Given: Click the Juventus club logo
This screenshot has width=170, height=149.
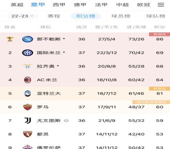Looking at the screenshot, I should (x=28, y=121).
